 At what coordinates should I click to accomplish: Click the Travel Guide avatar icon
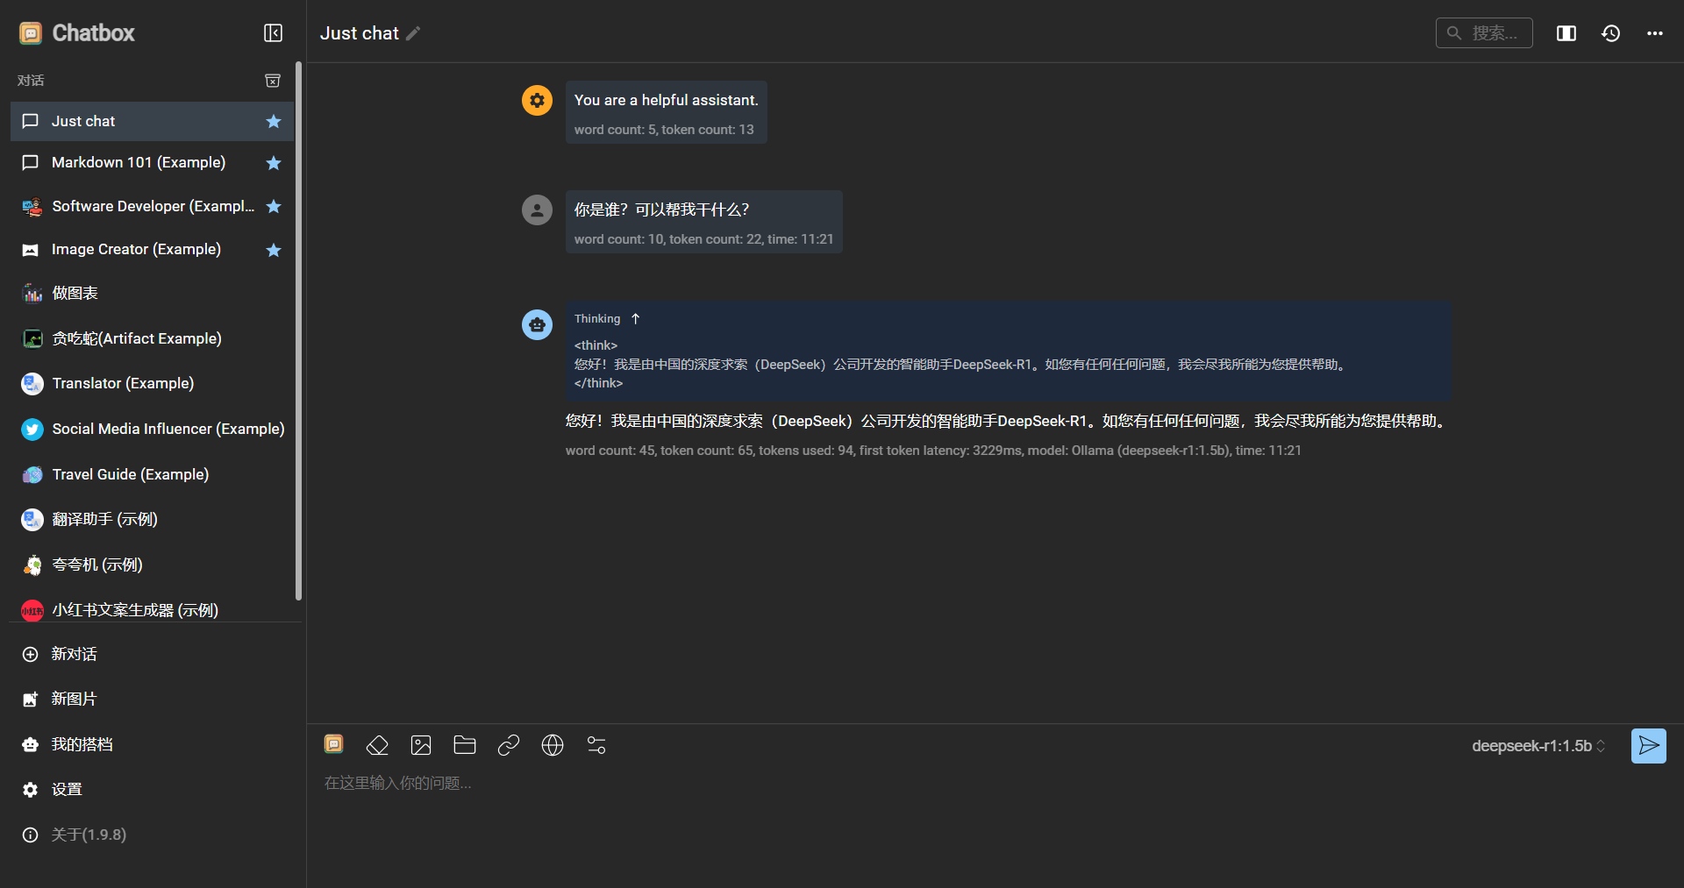click(x=32, y=475)
